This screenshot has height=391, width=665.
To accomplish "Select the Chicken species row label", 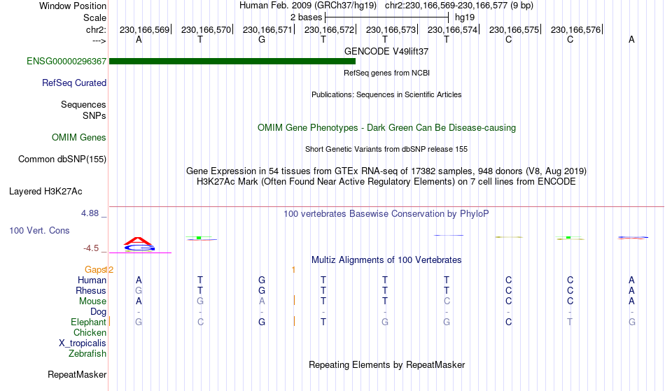I will pyautogui.click(x=90, y=332).
